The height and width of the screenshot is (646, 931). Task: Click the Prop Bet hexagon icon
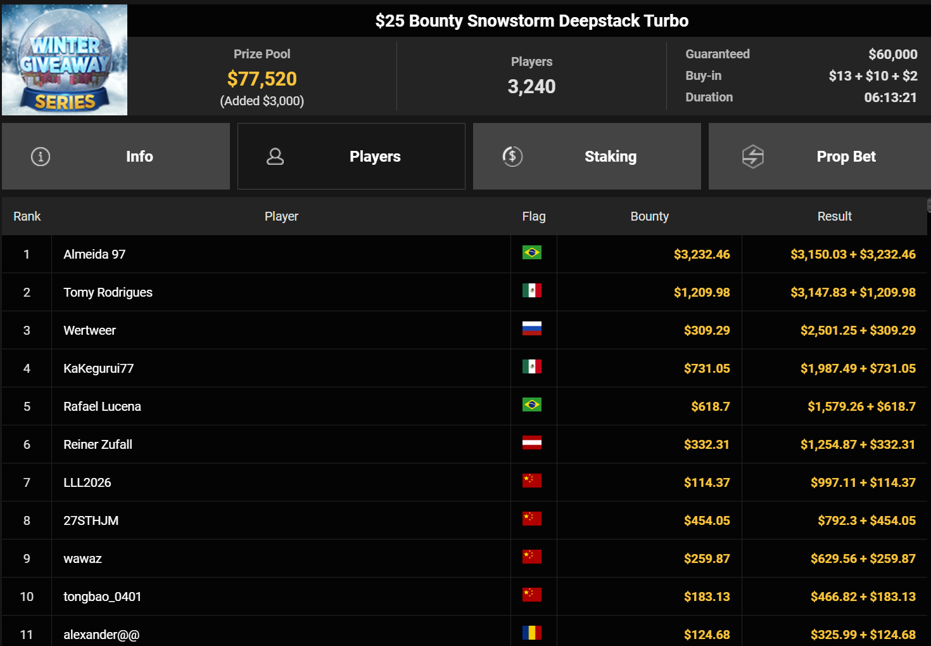(752, 157)
